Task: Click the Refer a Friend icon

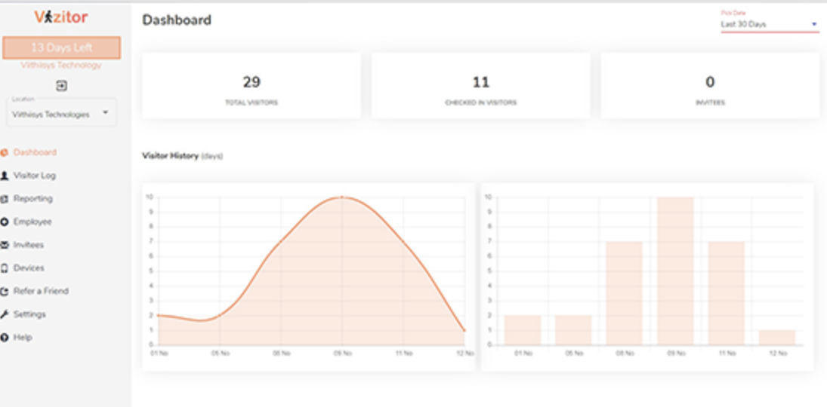Action: click(5, 292)
